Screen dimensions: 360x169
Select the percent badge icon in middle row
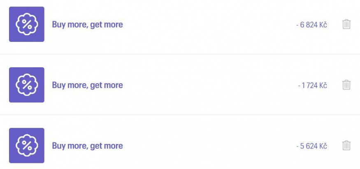coord(27,85)
